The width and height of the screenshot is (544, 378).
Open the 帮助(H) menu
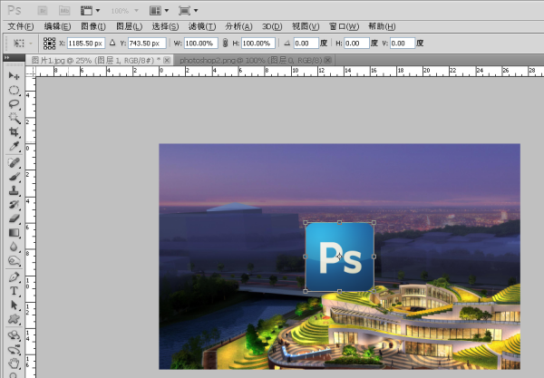click(x=382, y=26)
